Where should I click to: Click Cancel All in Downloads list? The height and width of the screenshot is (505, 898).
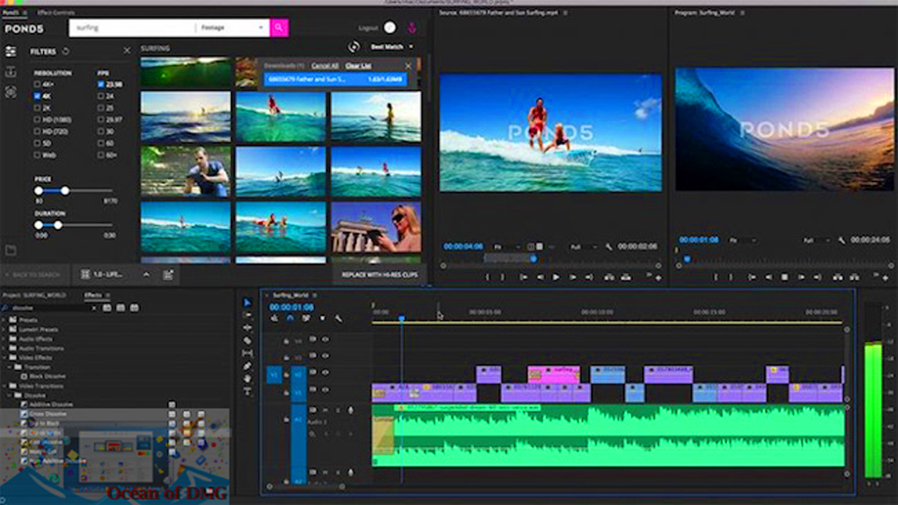(x=325, y=65)
